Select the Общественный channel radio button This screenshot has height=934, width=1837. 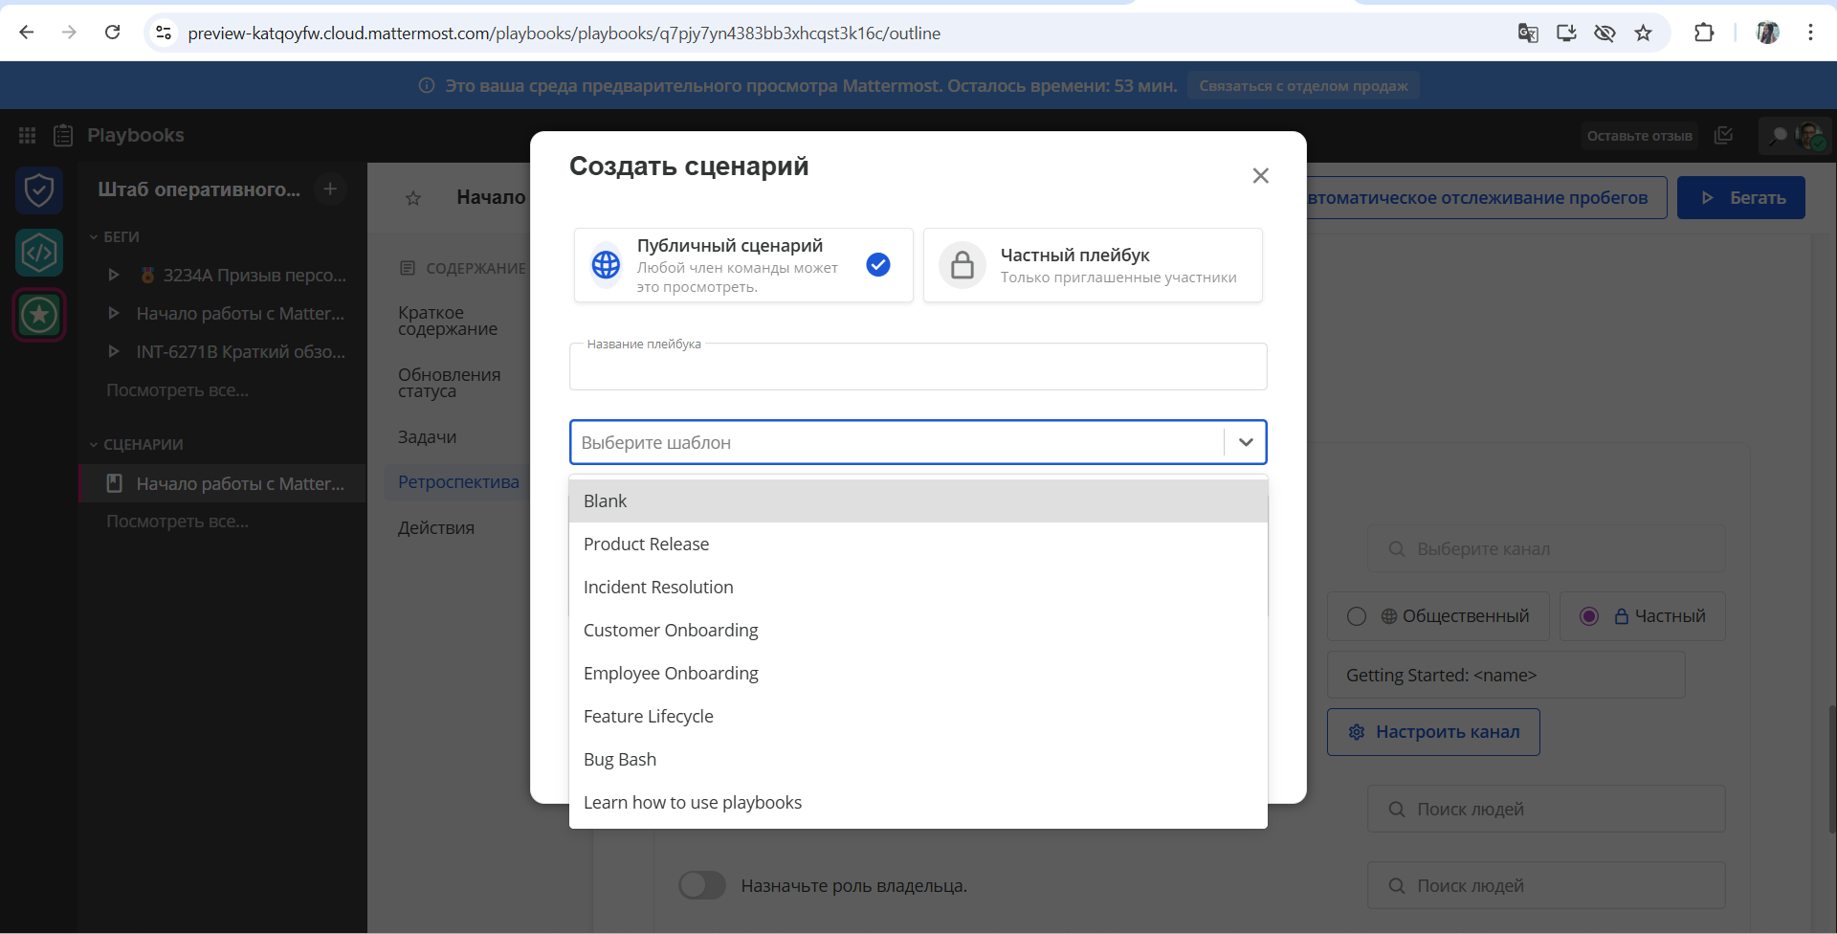[x=1357, y=616]
